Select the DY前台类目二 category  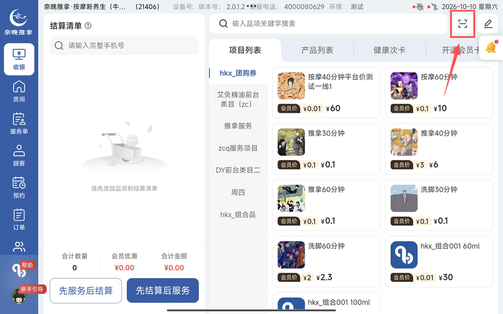click(238, 170)
